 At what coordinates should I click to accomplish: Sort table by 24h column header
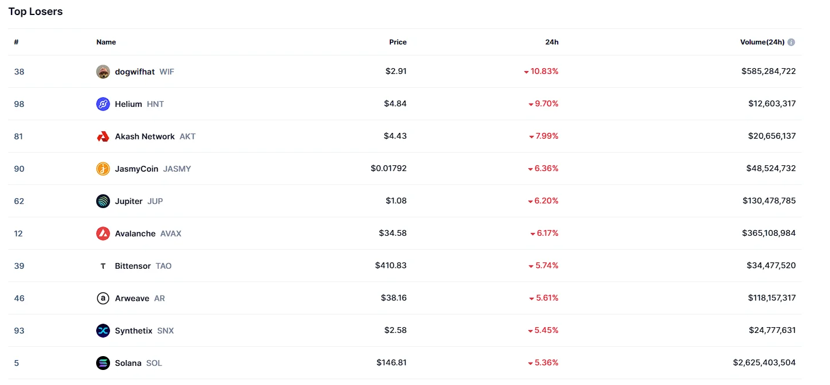click(552, 42)
